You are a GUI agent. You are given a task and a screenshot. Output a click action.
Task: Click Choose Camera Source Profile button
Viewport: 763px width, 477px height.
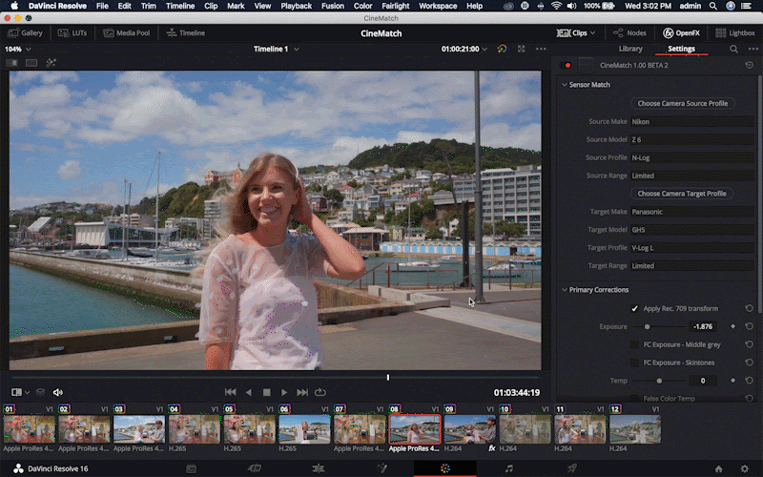[682, 103]
